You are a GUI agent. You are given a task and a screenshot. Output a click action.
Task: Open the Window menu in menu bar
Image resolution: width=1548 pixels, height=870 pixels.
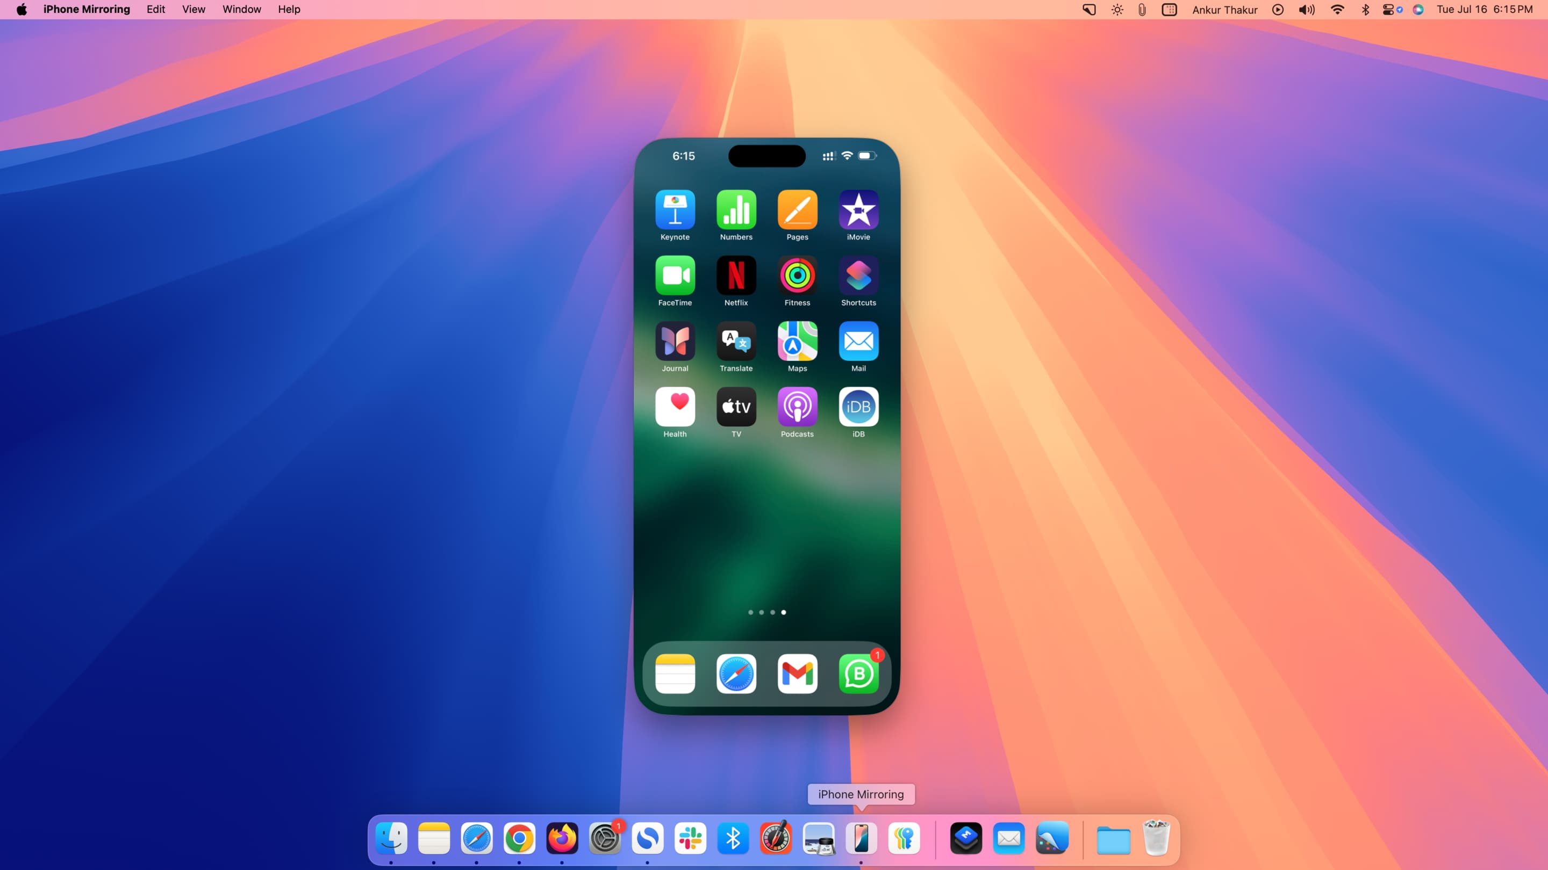[x=241, y=10]
